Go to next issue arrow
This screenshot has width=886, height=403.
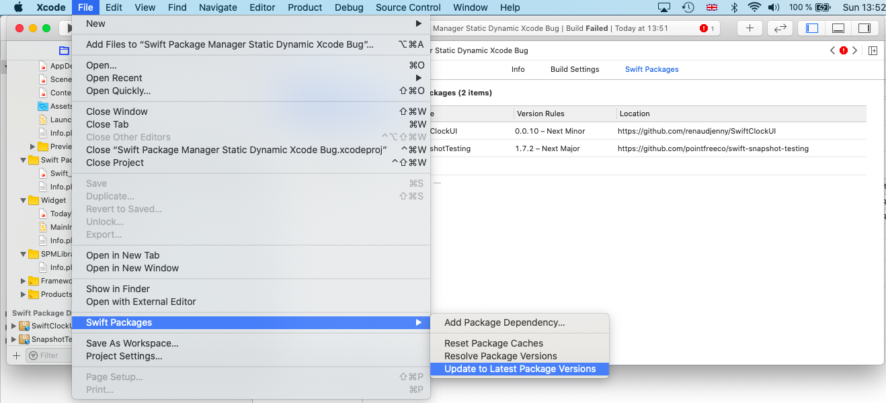coord(854,50)
